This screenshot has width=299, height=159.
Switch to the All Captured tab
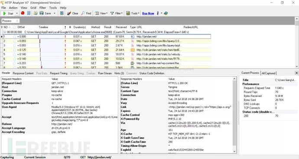pos(269,73)
